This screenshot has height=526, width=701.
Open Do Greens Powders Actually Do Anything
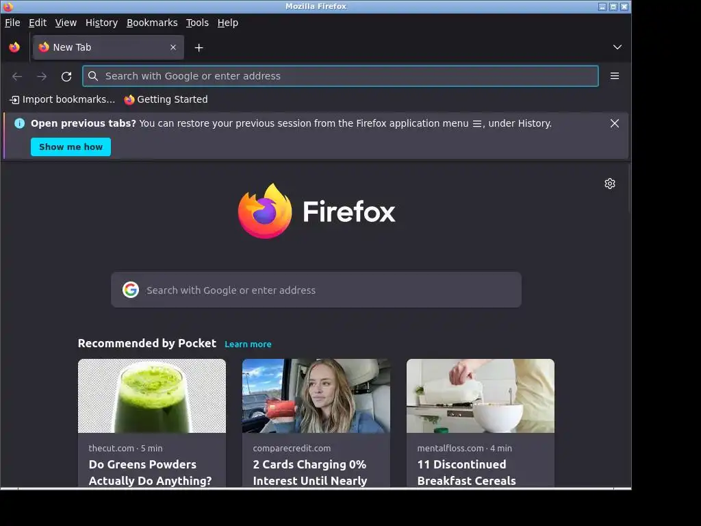(x=150, y=473)
